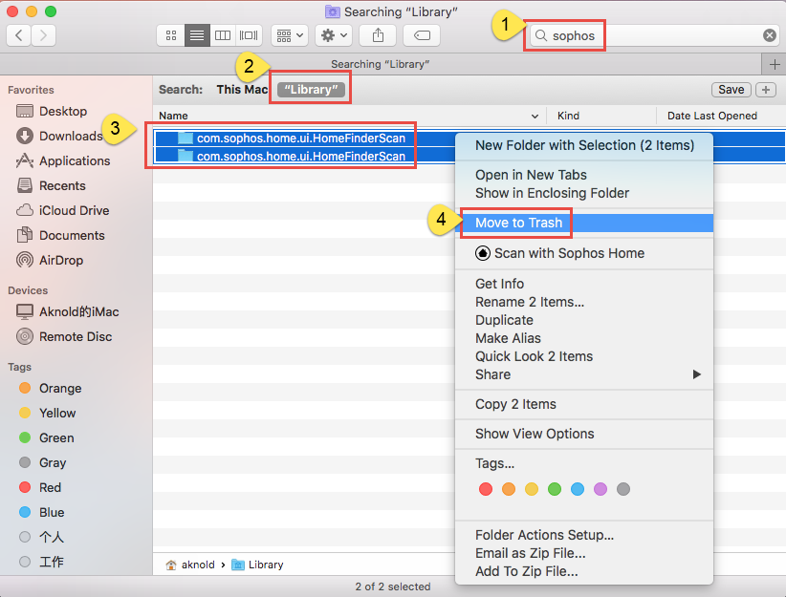The image size is (786, 597).
Task: Open the Name column sort dropdown
Action: pos(535,115)
